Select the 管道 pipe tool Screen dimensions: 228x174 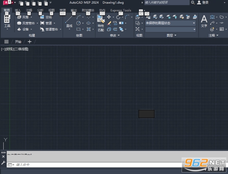46,23
